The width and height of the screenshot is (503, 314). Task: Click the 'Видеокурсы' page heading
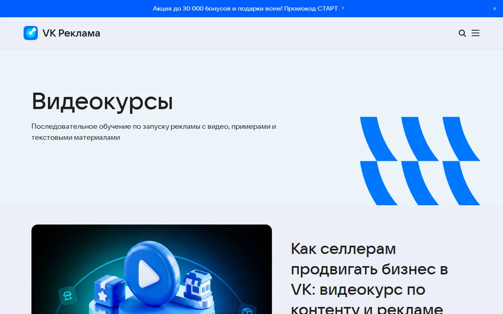pos(102,101)
